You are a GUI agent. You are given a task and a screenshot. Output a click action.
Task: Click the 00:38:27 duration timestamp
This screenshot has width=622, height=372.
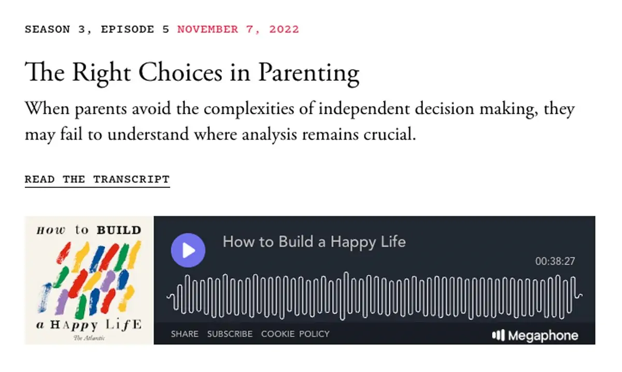tap(555, 261)
